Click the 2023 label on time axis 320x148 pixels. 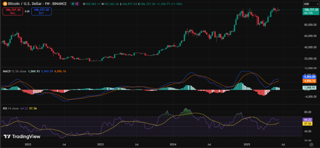100,145
